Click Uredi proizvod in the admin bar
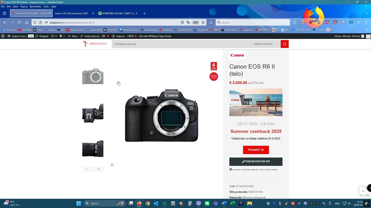Screen dimensions: 371x208 [90, 36]
